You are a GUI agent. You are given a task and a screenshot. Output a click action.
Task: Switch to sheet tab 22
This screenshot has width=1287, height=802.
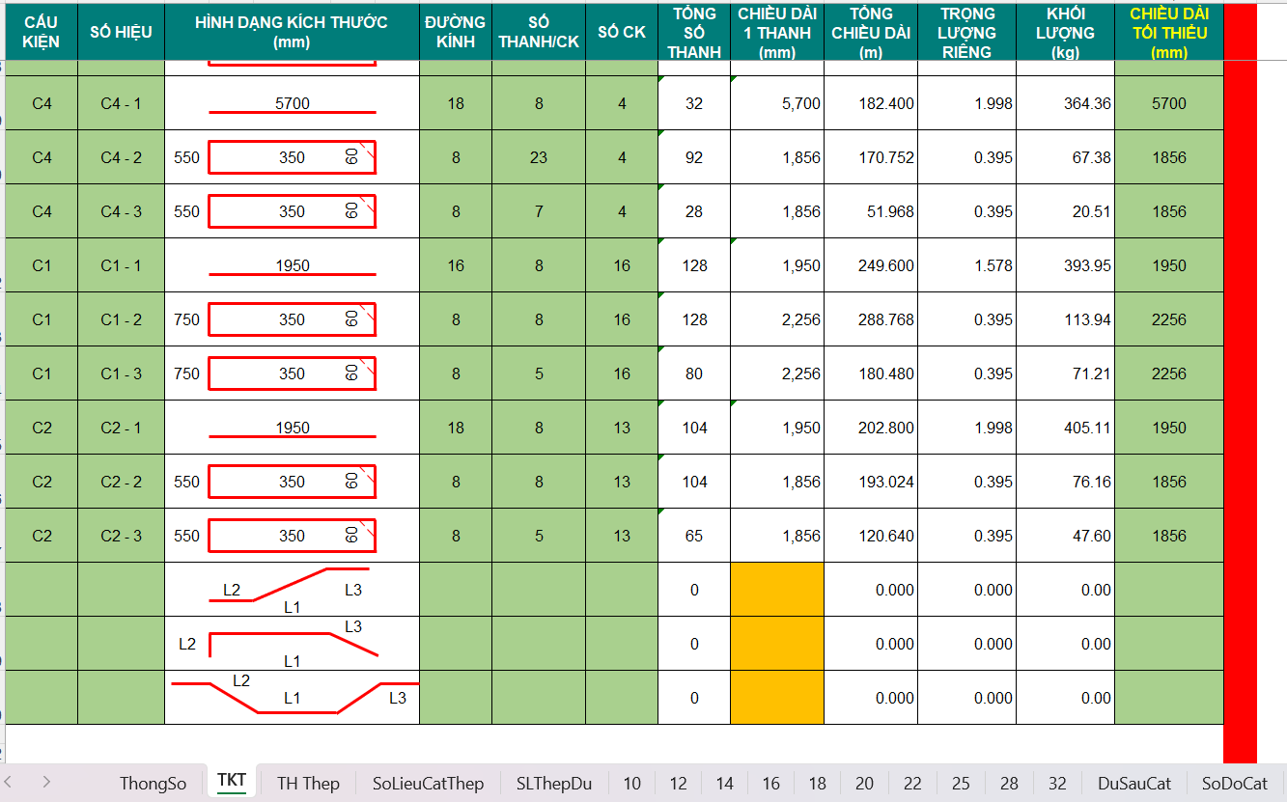[x=912, y=783]
